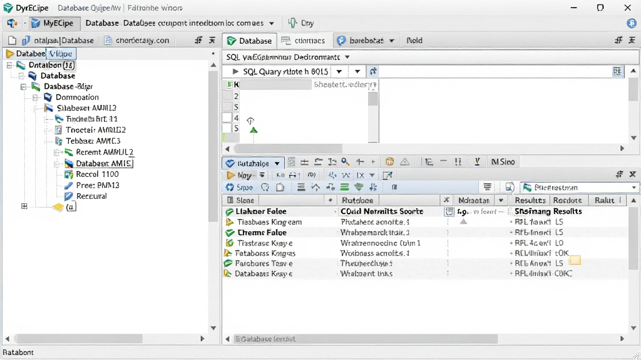Expand the plus node at the bottom of the tree

click(24, 206)
